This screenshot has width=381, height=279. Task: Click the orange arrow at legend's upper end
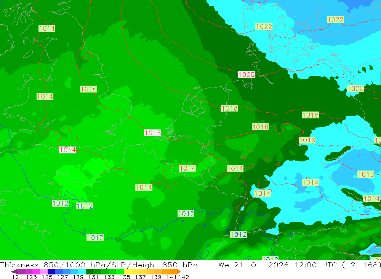179,271
